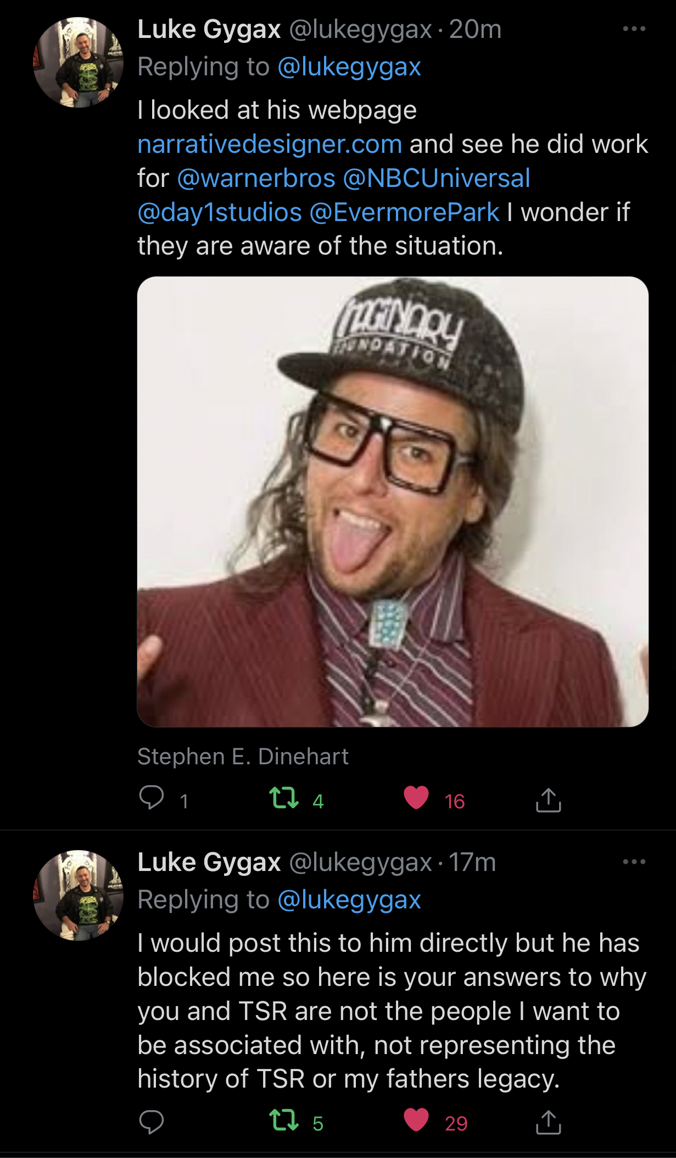676x1158 pixels.
Task: Share the first tweet via share icon
Action: 548,799
